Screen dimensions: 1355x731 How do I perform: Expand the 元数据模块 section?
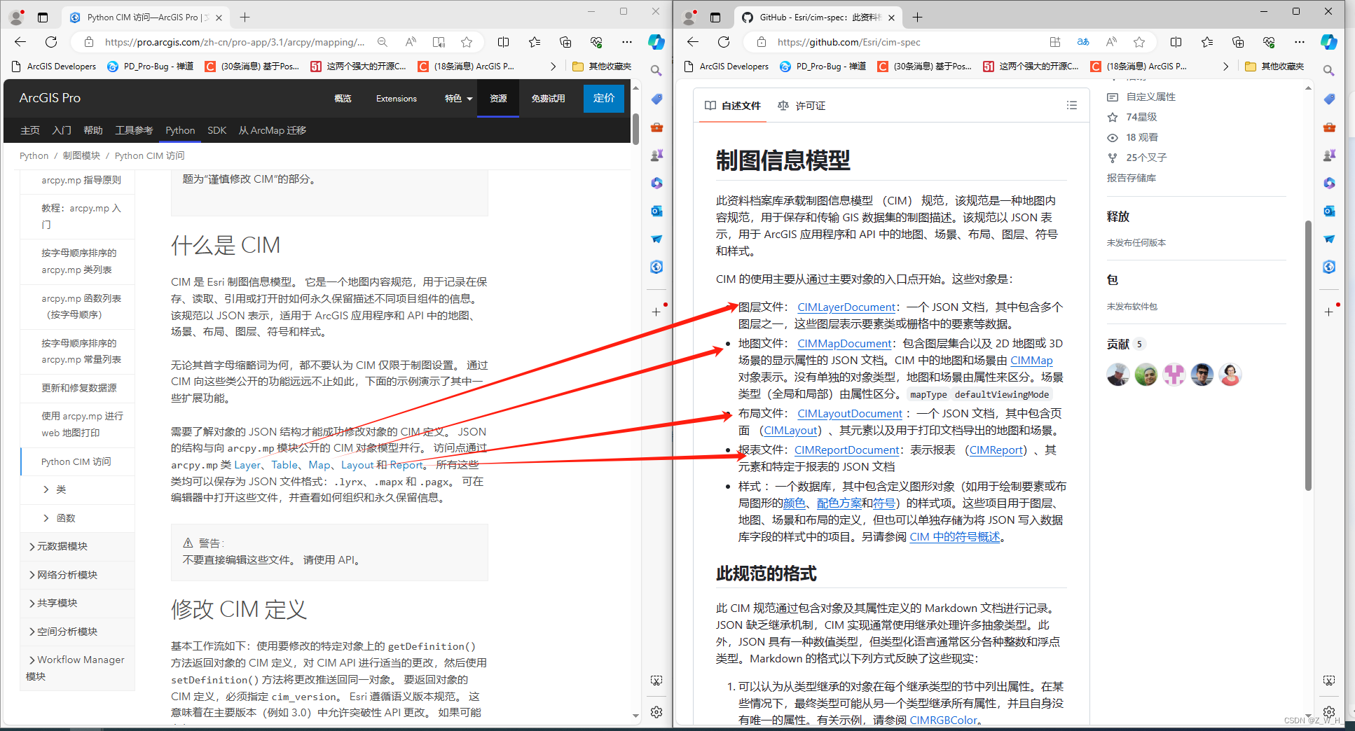tap(32, 546)
